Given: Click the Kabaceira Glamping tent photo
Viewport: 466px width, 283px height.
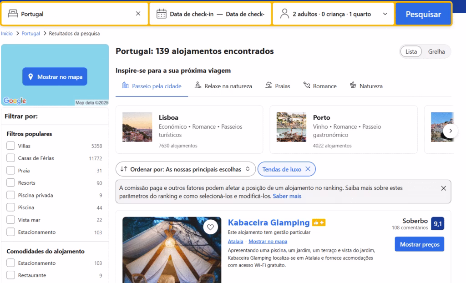Looking at the screenshot, I should pyautogui.click(x=172, y=250).
